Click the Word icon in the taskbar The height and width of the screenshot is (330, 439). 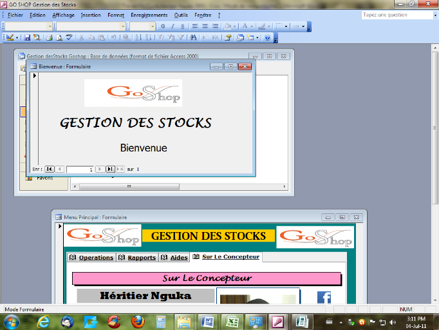click(207, 320)
